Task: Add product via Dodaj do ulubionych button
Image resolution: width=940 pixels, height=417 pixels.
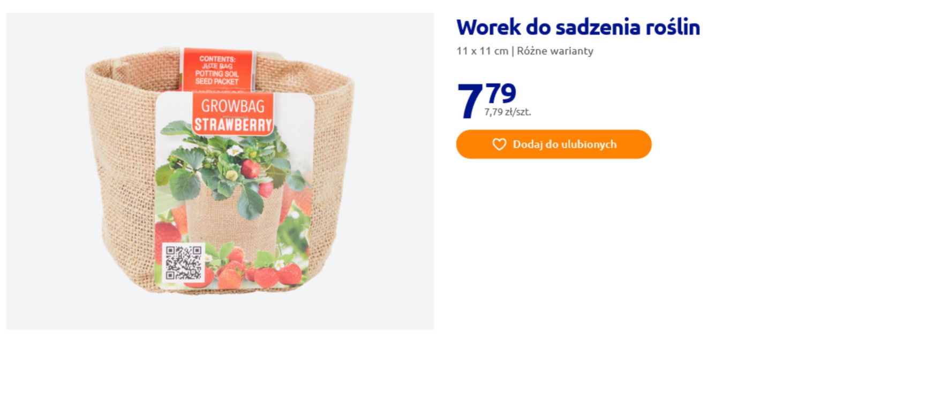Action: (x=554, y=144)
